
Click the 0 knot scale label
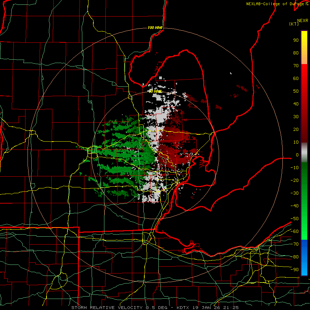point(297,155)
